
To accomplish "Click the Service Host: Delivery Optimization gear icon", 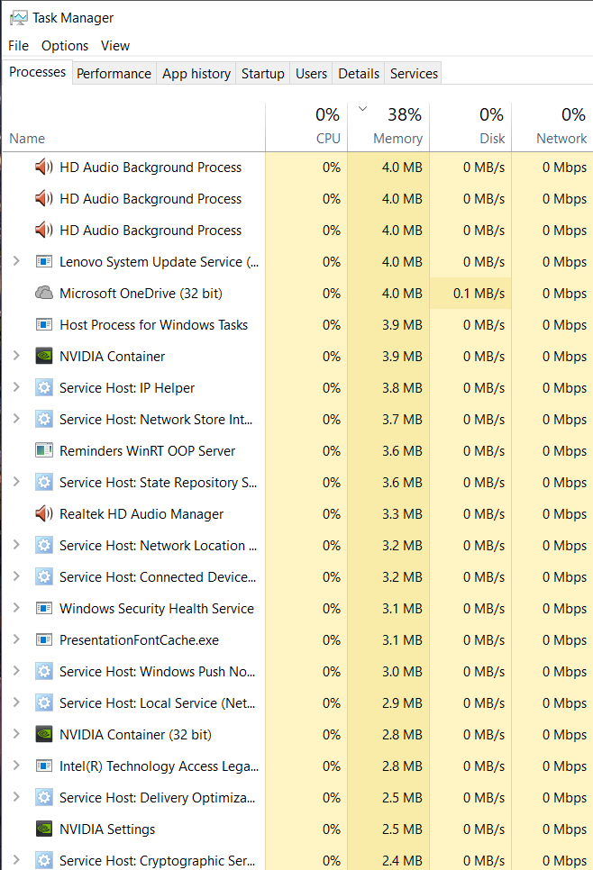I will [x=44, y=797].
